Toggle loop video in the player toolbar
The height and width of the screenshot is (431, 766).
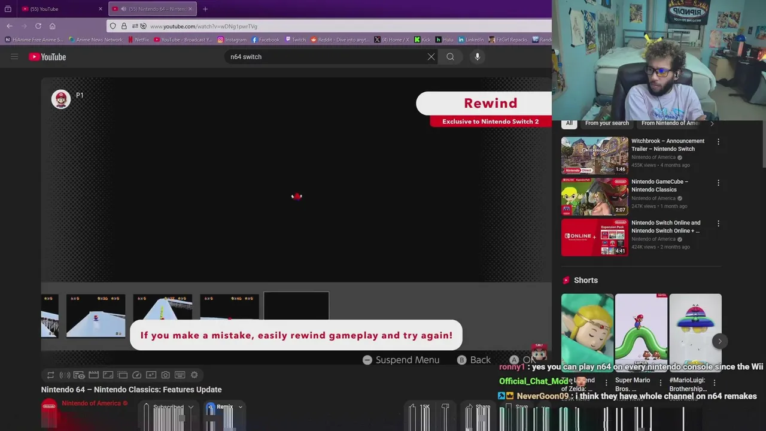(50, 375)
